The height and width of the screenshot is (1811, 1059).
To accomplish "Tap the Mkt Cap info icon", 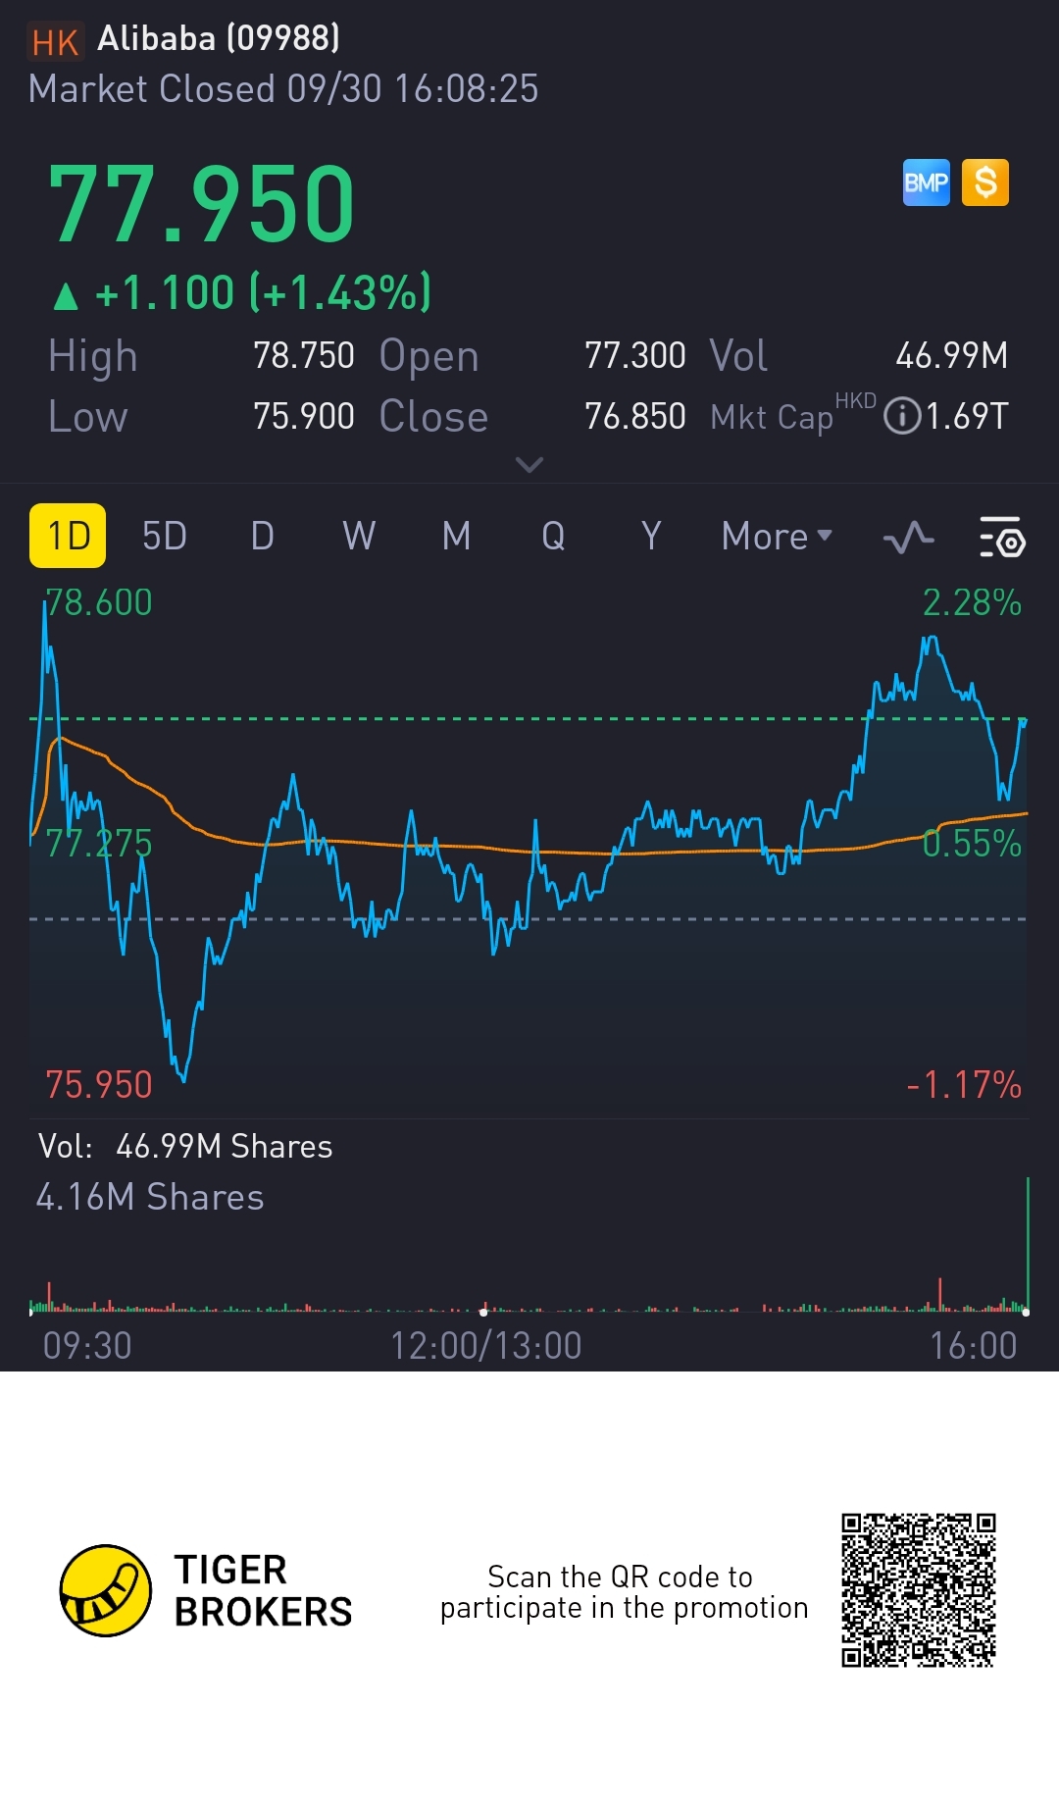I will 901,416.
